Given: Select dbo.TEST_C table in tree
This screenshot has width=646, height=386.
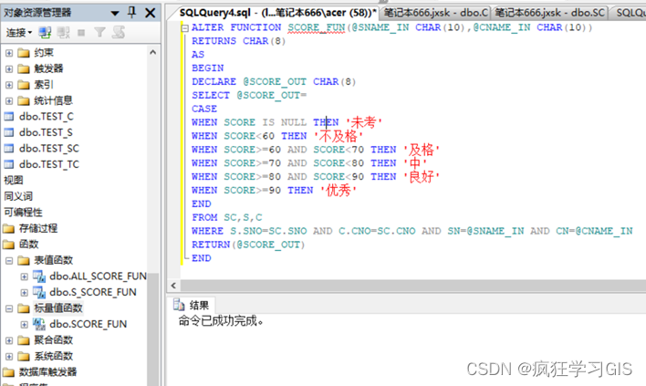Looking at the screenshot, I should click(47, 117).
